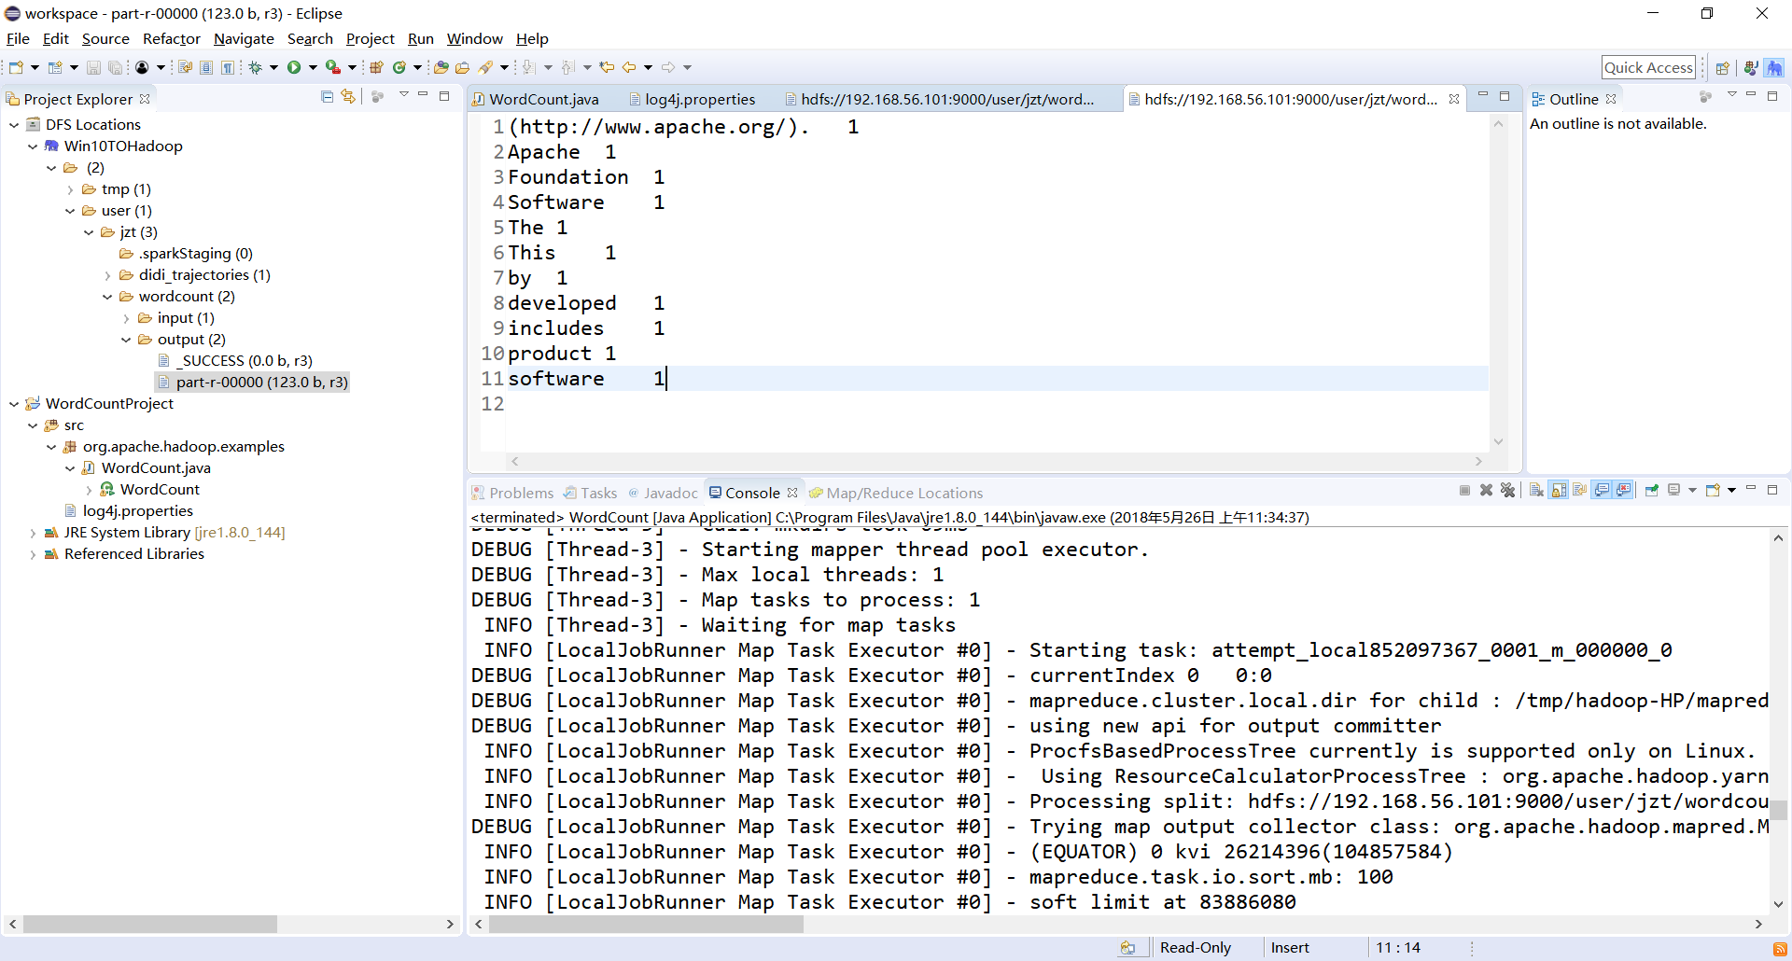The image size is (1792, 961).
Task: Click the Search flashlight toolbar icon
Action: (x=485, y=67)
